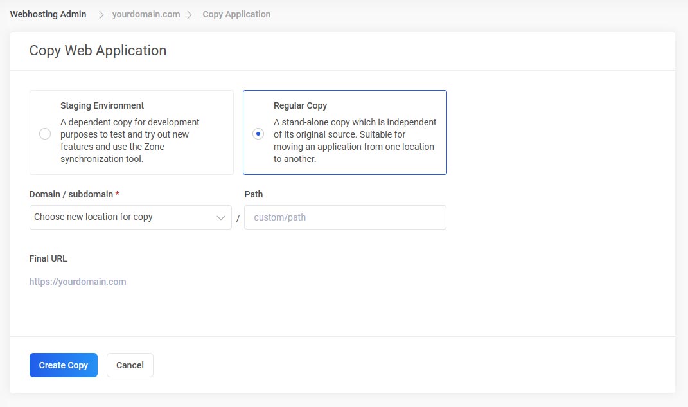Expand the domain selection chevron icon
The height and width of the screenshot is (407, 688).
click(x=221, y=217)
